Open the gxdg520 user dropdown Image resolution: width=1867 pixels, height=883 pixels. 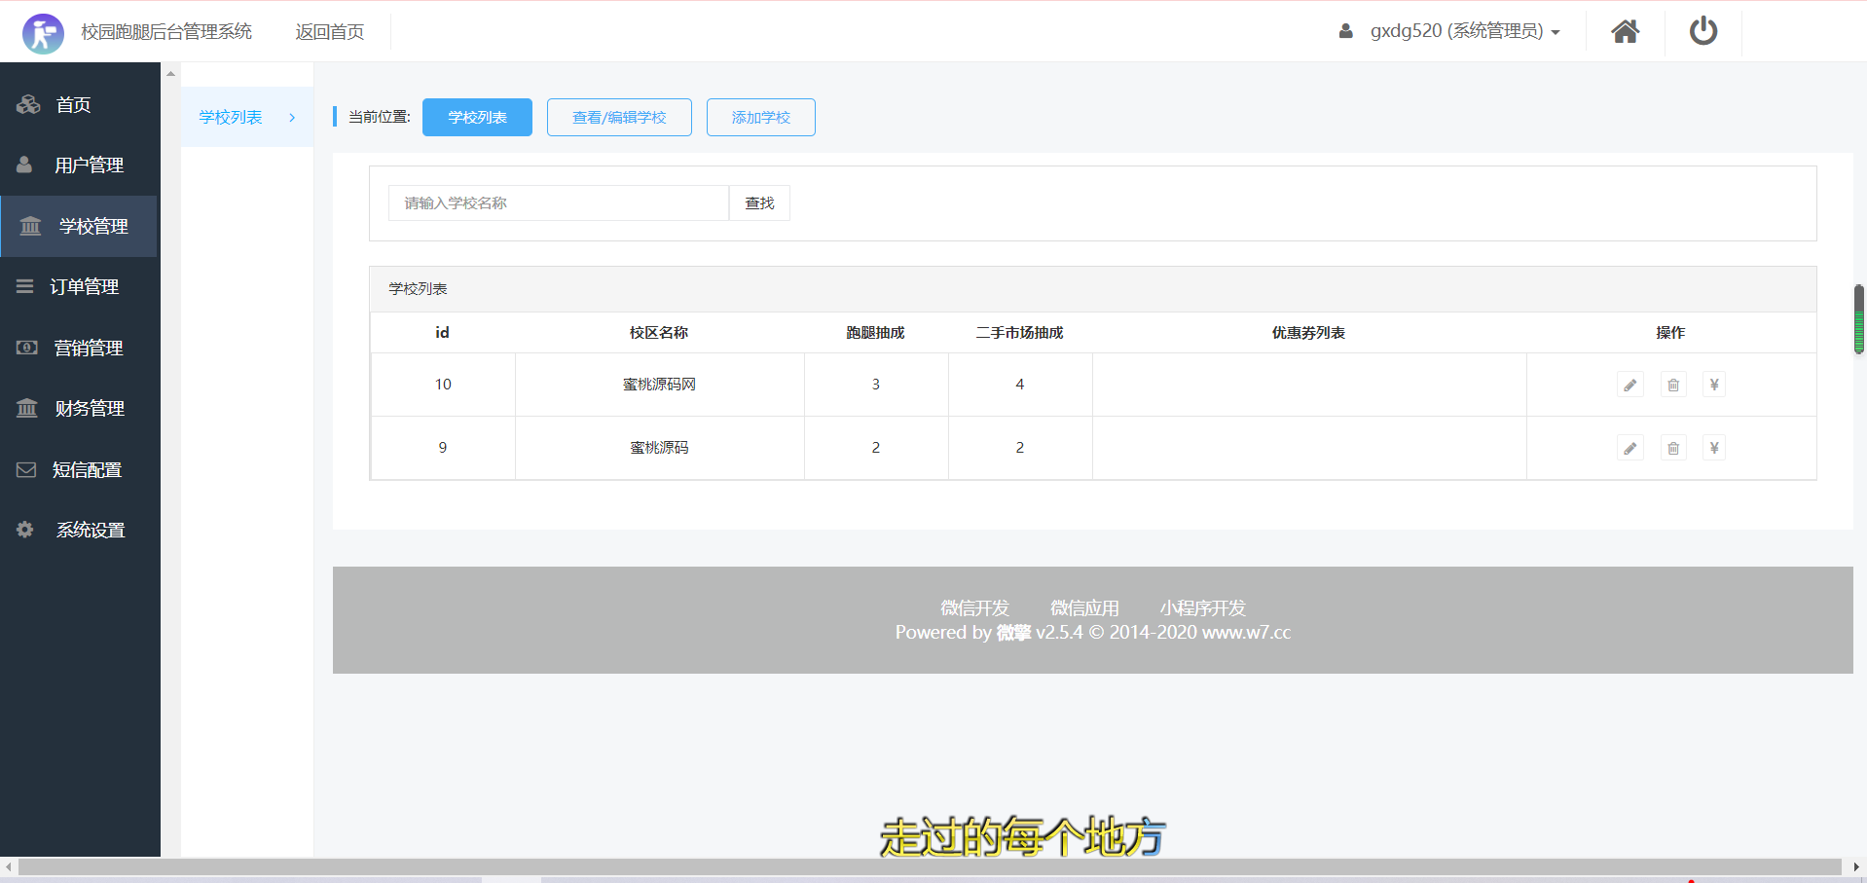click(1454, 31)
